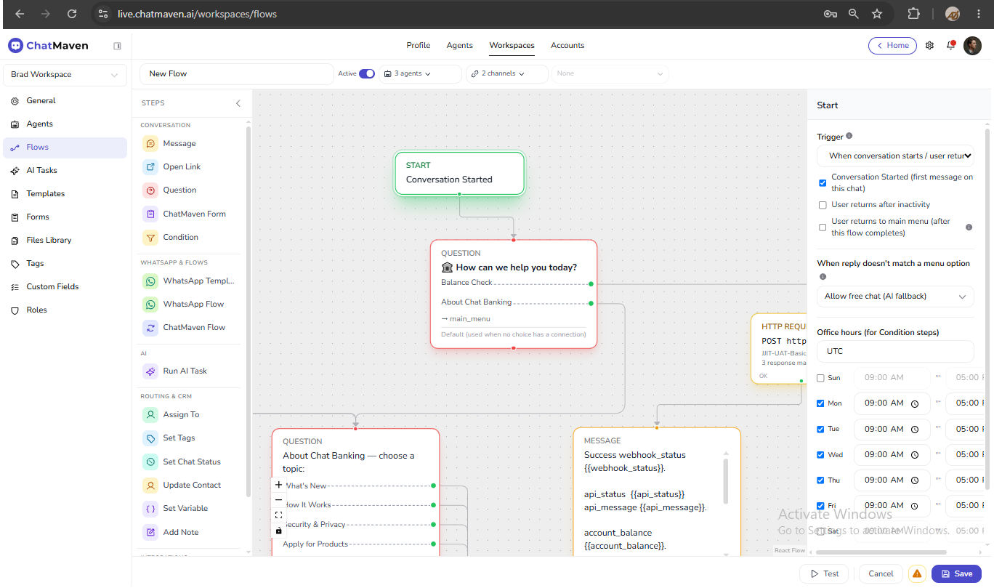Collapse the Steps panel chevron
Screen dimensions: 994x588
238,103
